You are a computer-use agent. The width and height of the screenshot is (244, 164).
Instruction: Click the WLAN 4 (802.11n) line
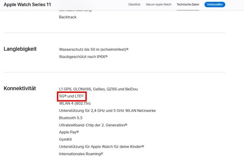[75, 104]
